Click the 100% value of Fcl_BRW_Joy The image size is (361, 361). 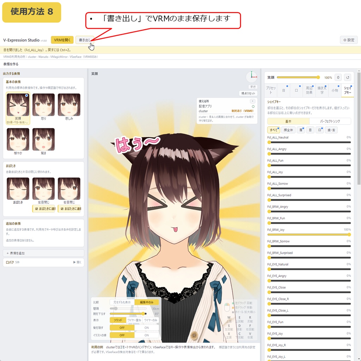(x=347, y=230)
